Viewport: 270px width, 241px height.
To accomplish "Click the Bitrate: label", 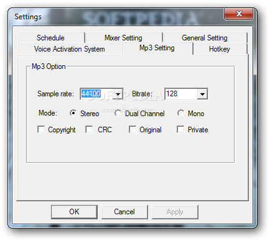I will 142,94.
